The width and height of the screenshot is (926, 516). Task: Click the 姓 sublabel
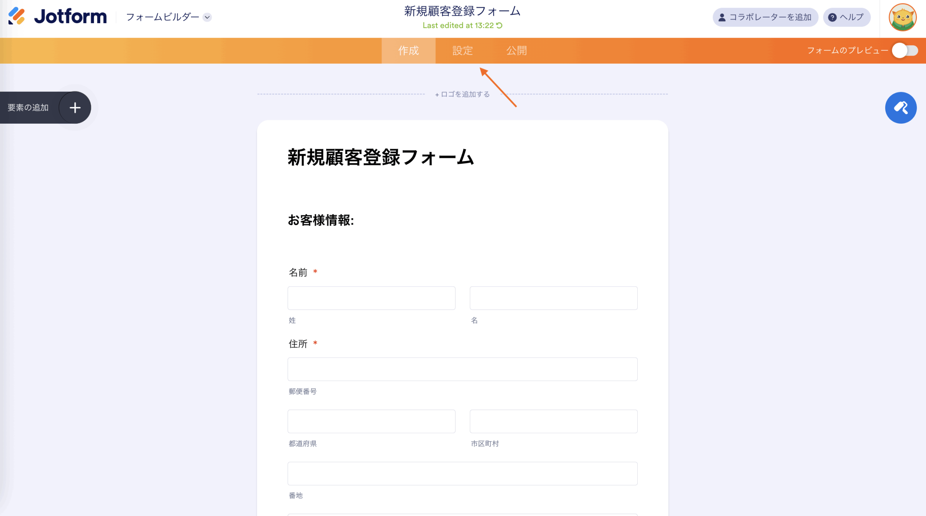click(292, 320)
